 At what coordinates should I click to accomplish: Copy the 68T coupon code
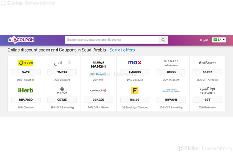coord(207,100)
